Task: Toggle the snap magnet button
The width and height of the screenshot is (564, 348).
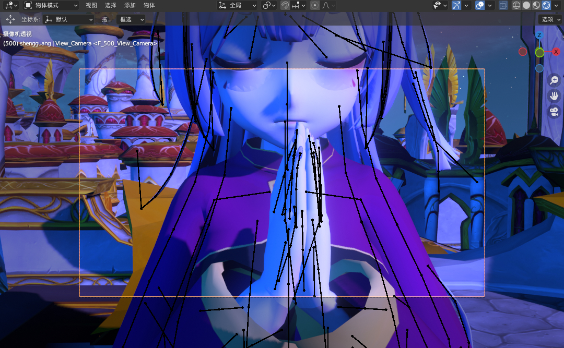Action: pos(285,5)
